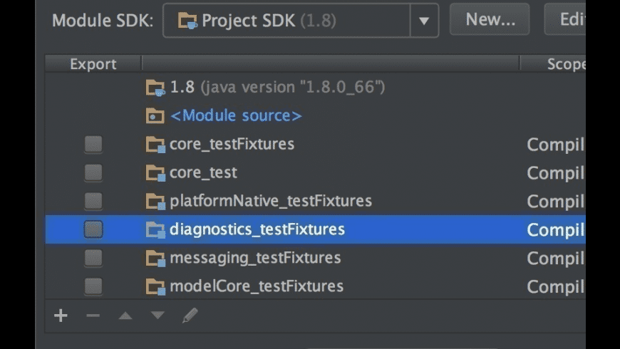The width and height of the screenshot is (620, 349).
Task: Toggle export checkbox for modelCore_testFixtures
Action: [93, 286]
